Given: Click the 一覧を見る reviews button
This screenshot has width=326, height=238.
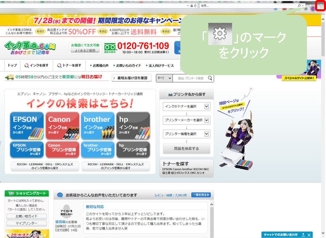Looking at the screenshot, I should [201, 195].
